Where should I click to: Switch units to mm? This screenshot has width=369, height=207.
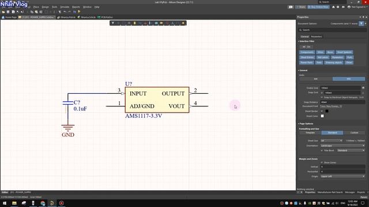[x=316, y=79]
